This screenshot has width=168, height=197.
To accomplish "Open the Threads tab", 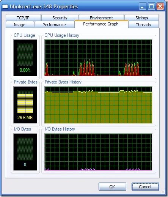I will pos(143,25).
